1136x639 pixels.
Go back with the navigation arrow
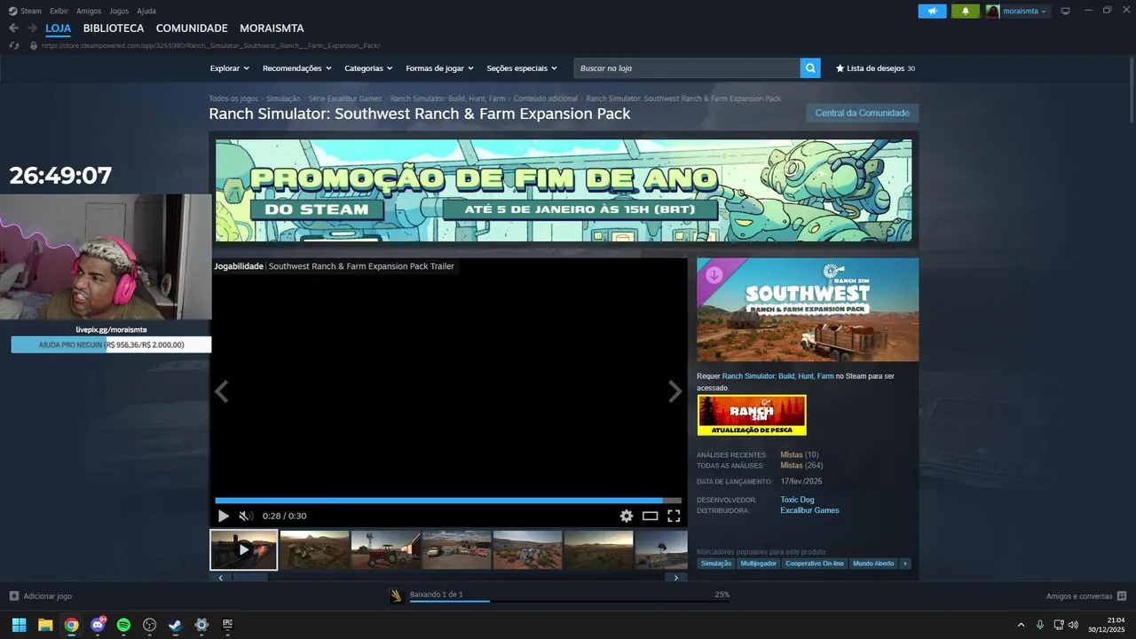tap(13, 28)
